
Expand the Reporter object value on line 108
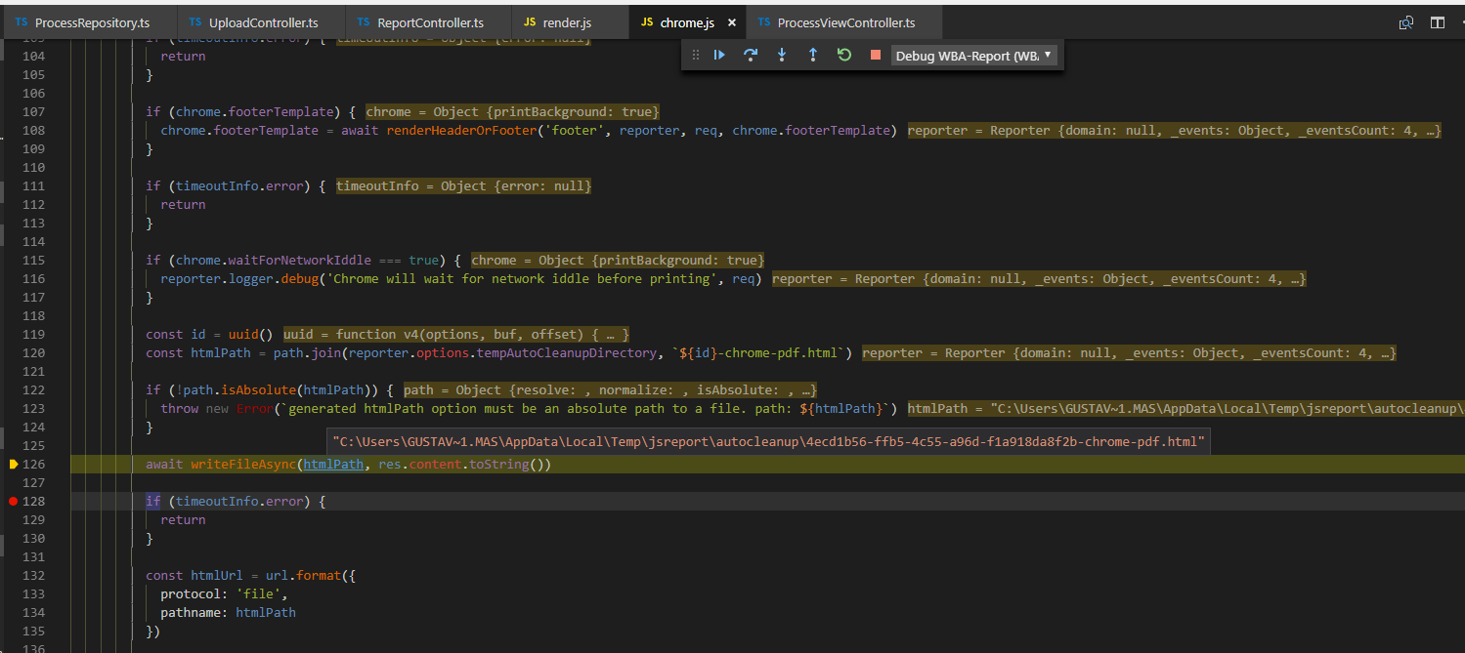(x=1174, y=130)
